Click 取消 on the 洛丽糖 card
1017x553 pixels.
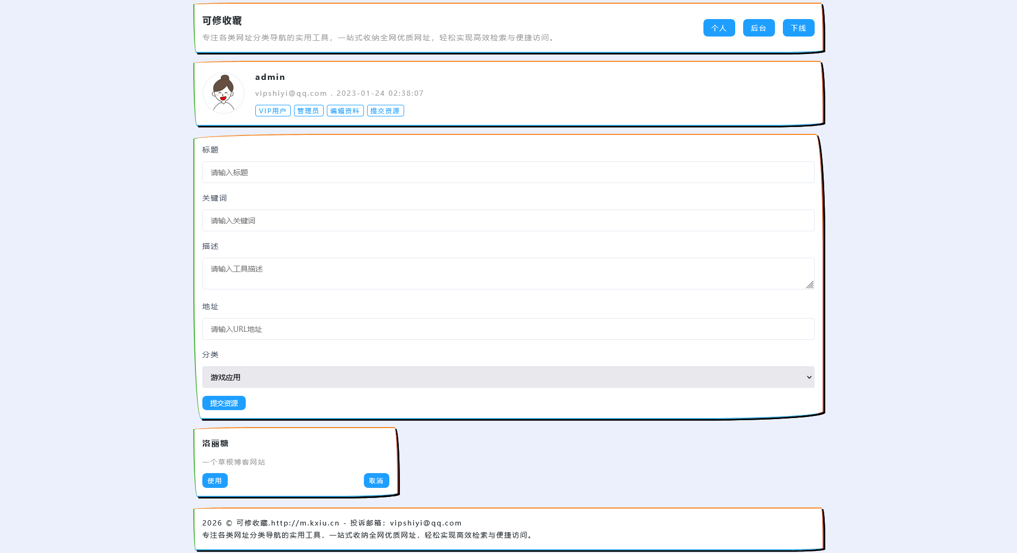tap(376, 481)
